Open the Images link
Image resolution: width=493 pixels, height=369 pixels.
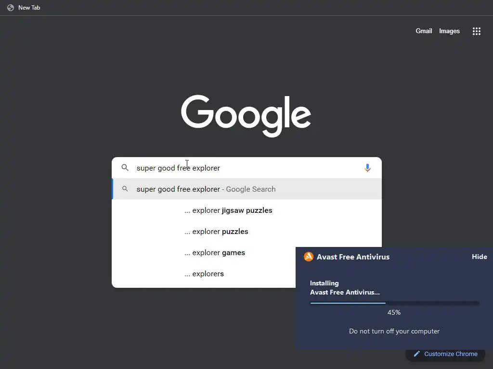(x=449, y=31)
